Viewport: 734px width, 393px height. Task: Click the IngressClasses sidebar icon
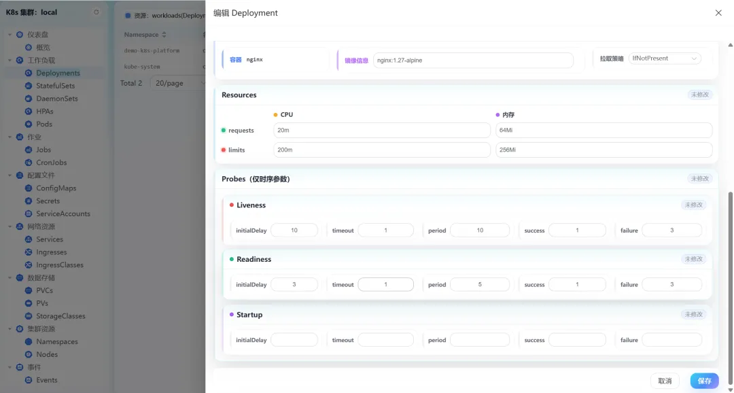[x=29, y=265]
